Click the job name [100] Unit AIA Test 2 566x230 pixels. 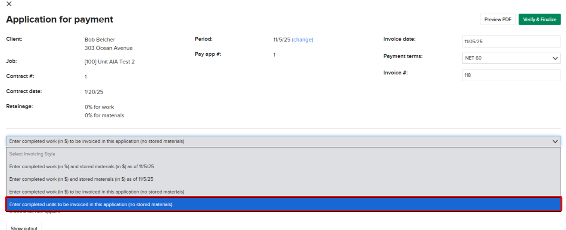tap(109, 62)
